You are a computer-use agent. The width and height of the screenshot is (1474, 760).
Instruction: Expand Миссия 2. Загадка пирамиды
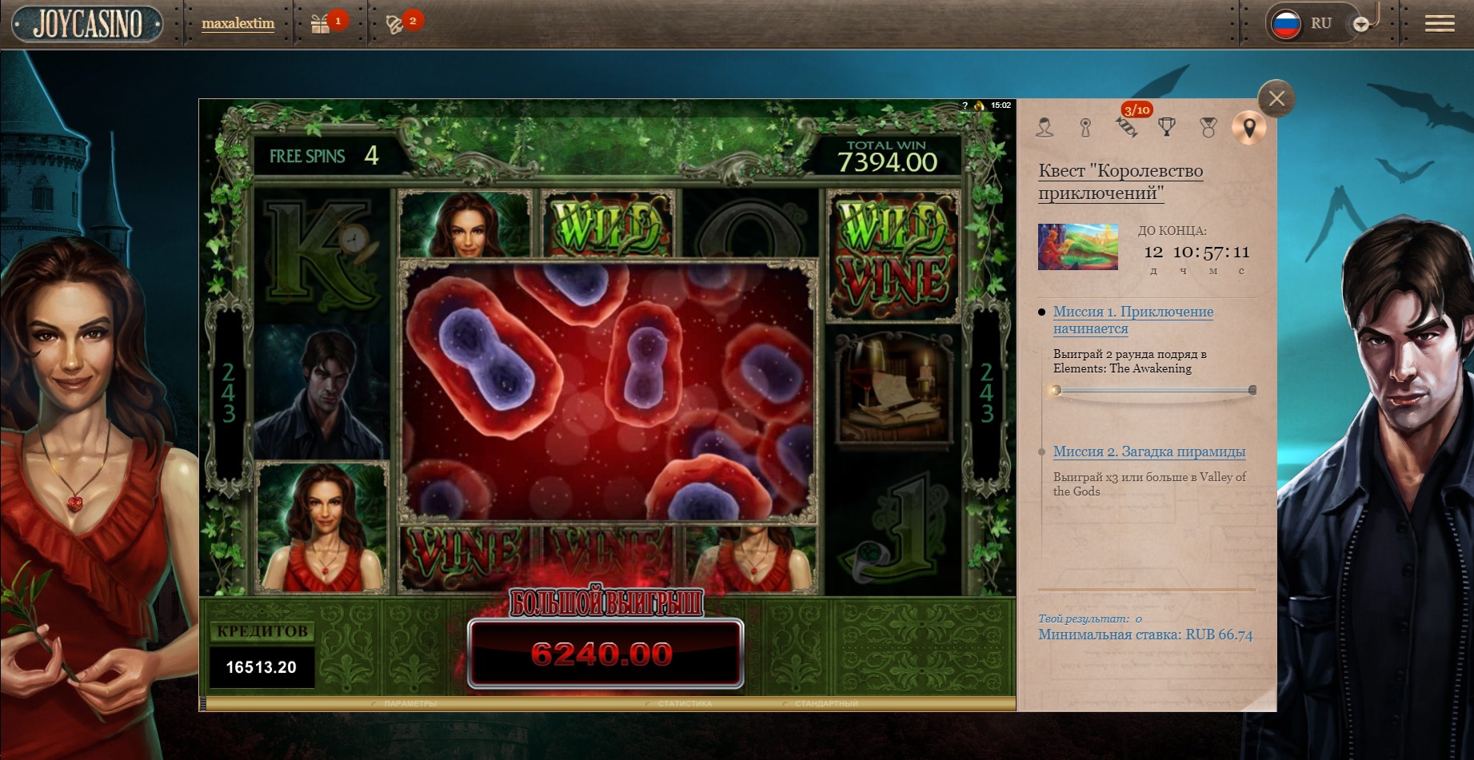(1148, 452)
